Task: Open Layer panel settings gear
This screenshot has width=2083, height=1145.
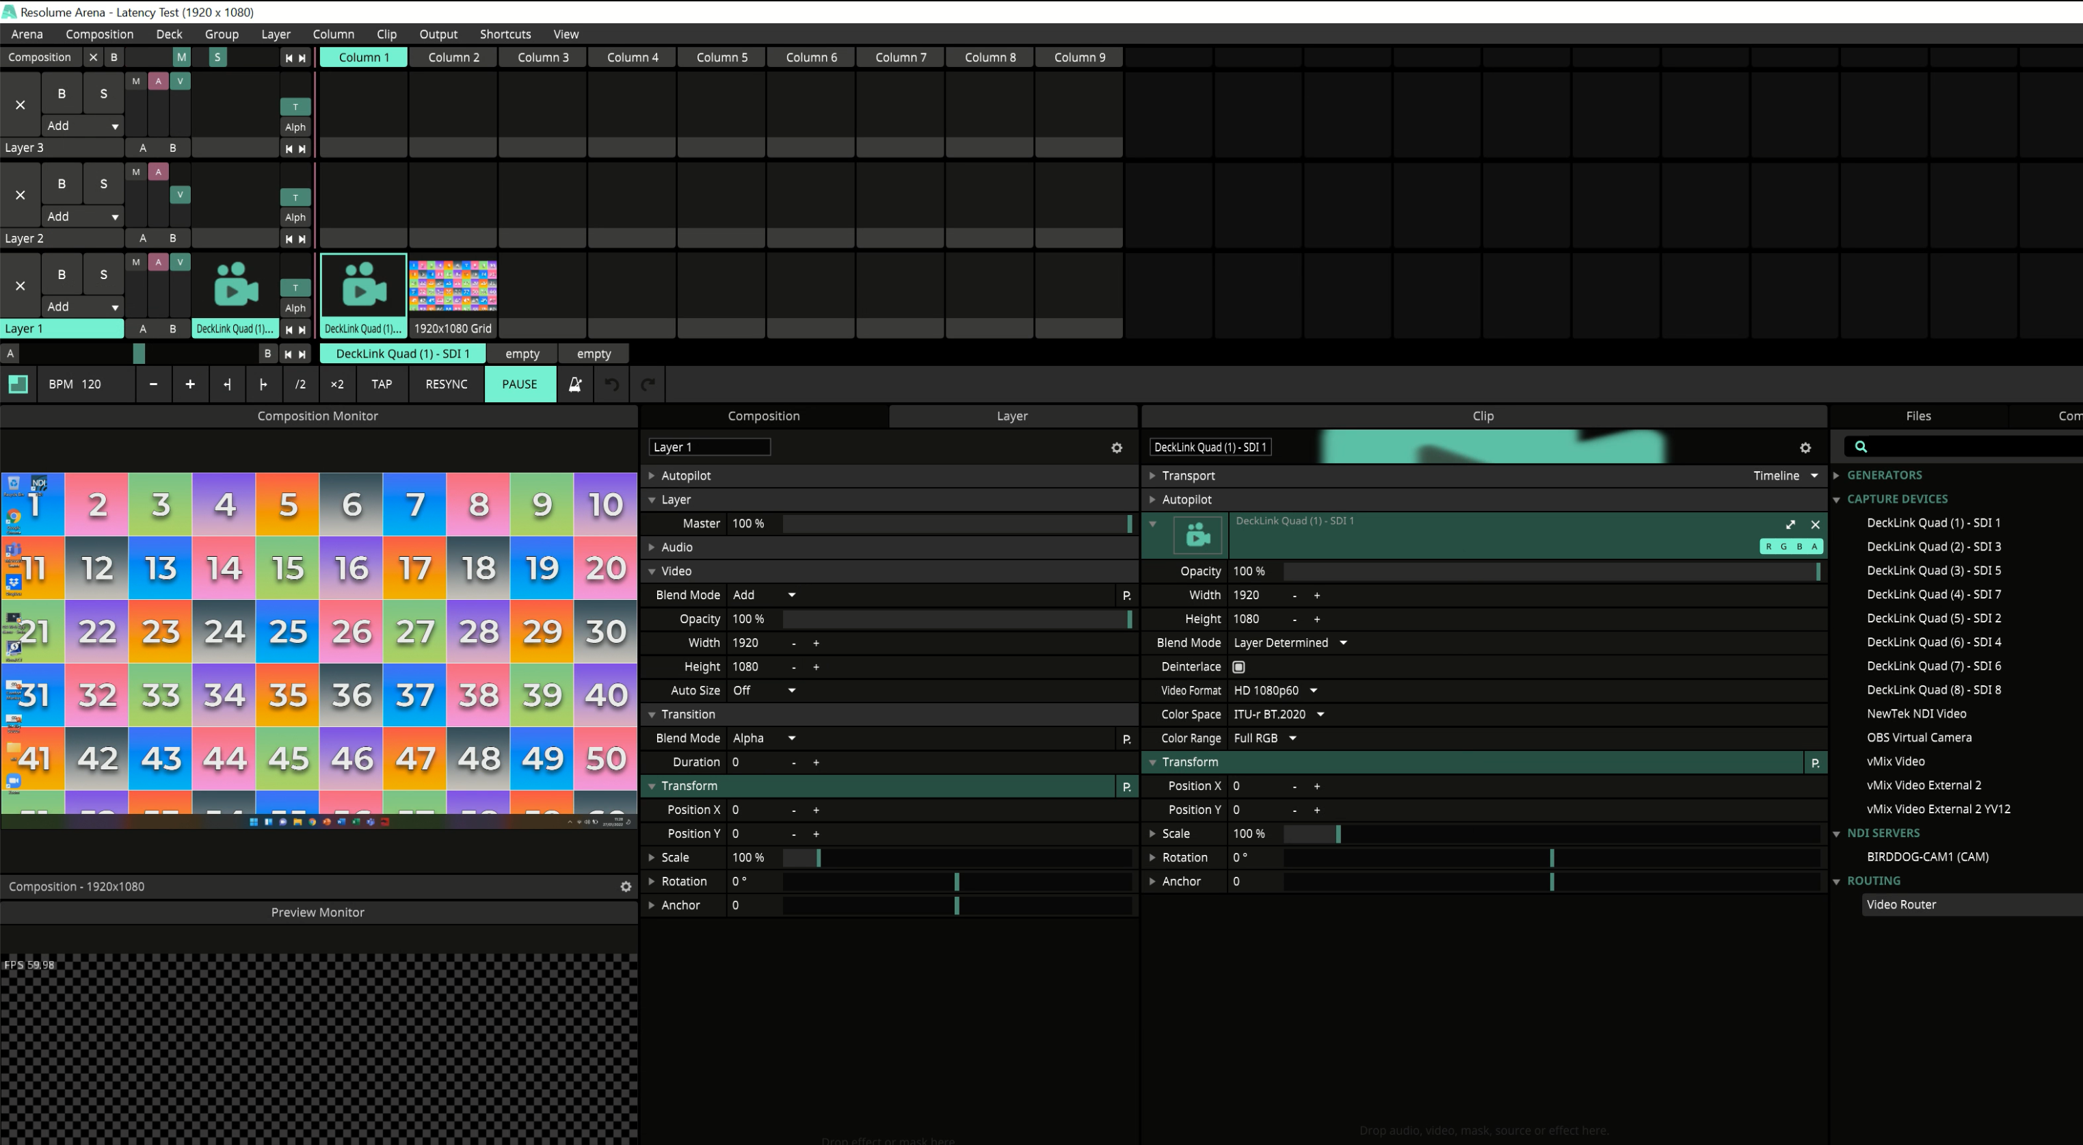Action: tap(1117, 447)
